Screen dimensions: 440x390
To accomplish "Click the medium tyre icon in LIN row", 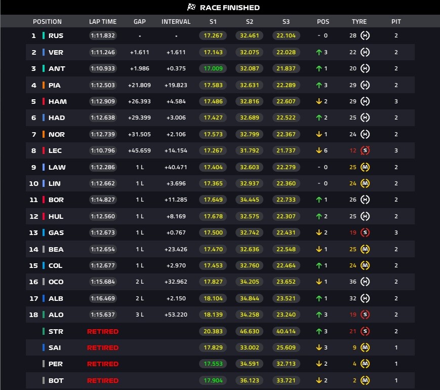I will (365, 183).
